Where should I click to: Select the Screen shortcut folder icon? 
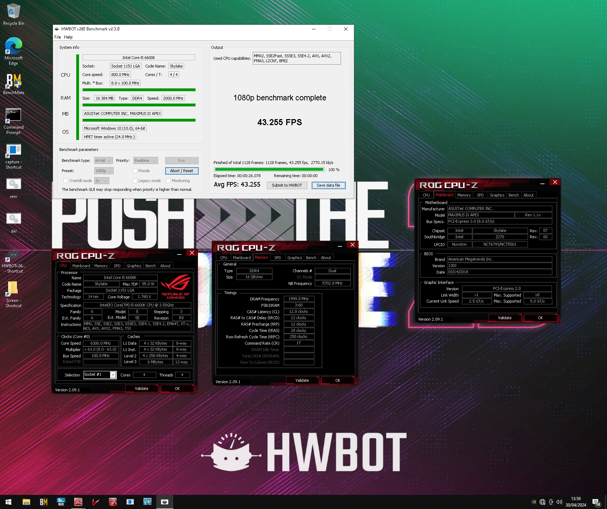pyautogui.click(x=13, y=294)
